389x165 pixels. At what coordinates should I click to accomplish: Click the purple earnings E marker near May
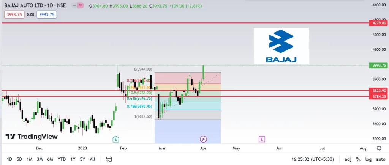(x=262, y=139)
